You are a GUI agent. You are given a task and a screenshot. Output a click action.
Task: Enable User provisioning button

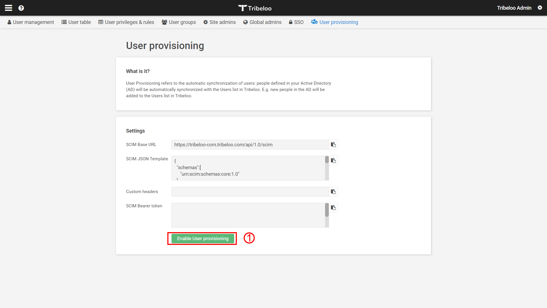[202, 238]
